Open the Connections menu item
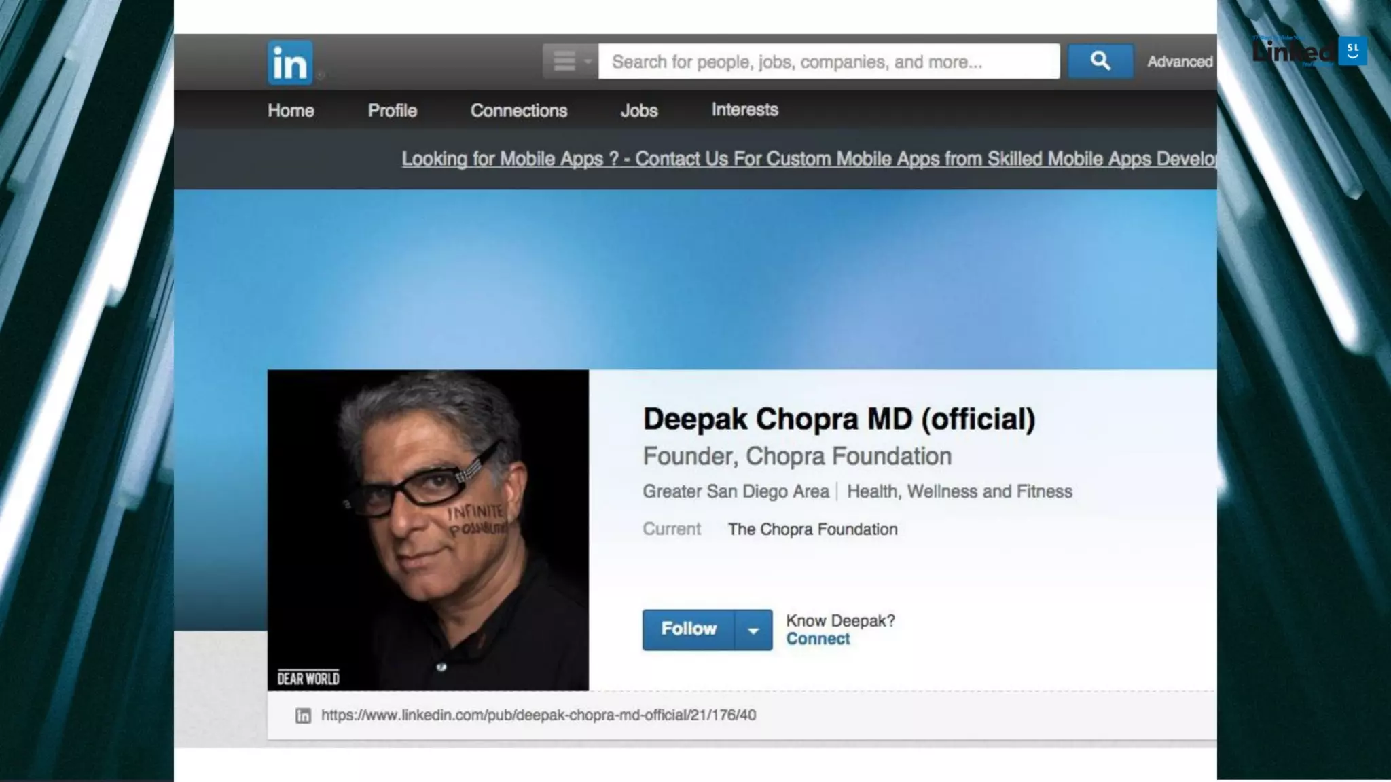This screenshot has height=782, width=1391. tap(519, 110)
